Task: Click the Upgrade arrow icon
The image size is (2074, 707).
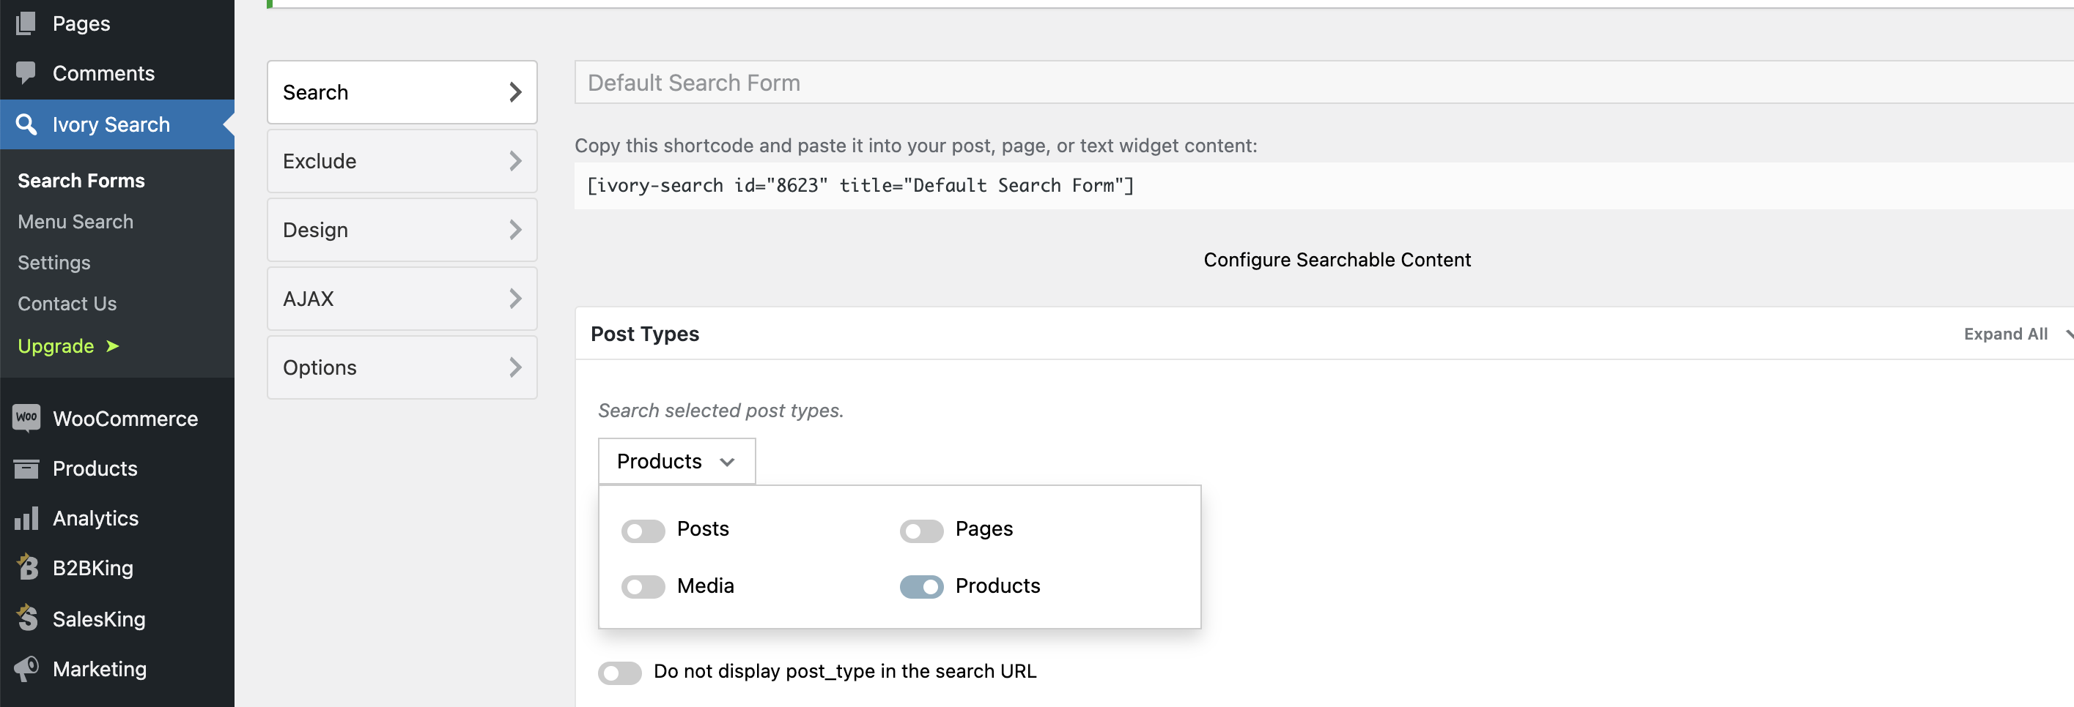Action: pos(113,346)
